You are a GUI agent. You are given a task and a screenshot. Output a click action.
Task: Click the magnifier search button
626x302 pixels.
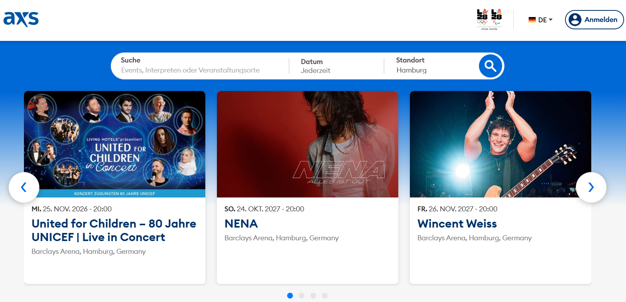[491, 66]
